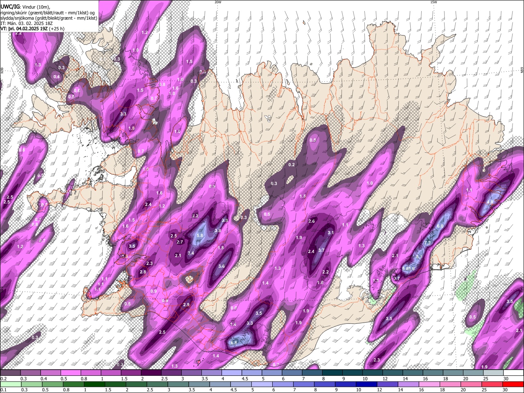Click the red rain swatch above 30
This screenshot has width=524, height=393.
click(513, 384)
